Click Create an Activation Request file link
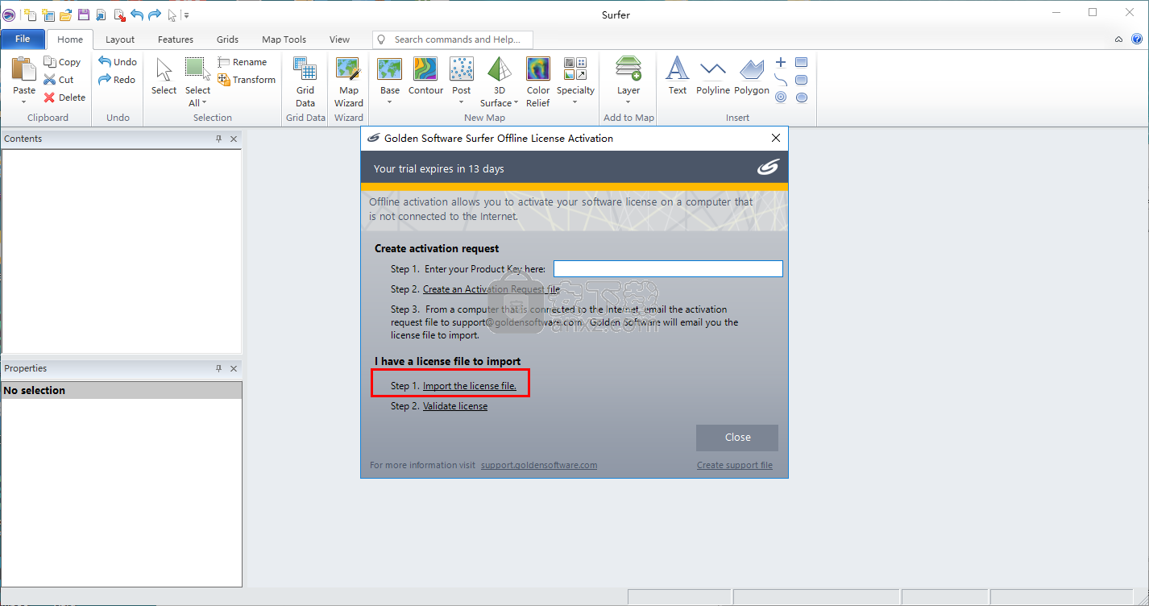Image resolution: width=1149 pixels, height=606 pixels. tap(492, 289)
